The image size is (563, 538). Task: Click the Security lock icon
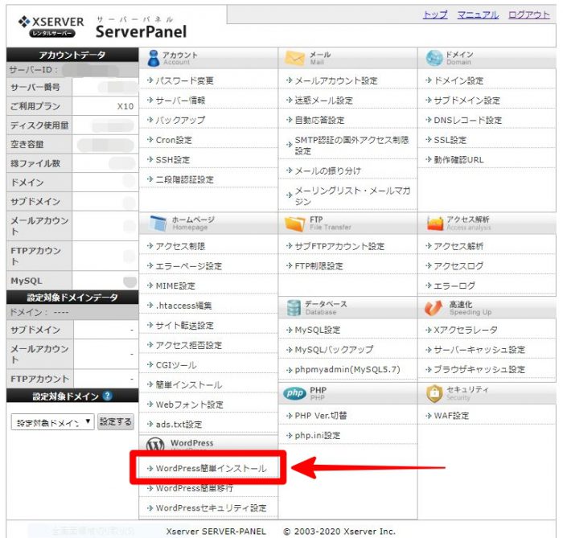click(x=434, y=393)
